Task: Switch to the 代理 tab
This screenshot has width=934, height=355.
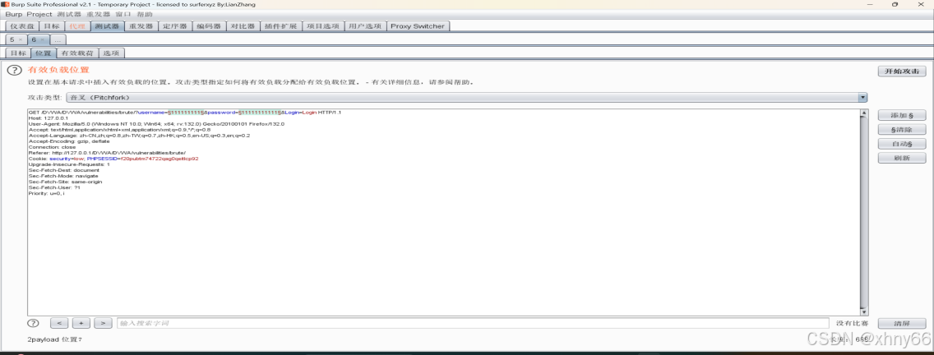Action: (x=77, y=26)
